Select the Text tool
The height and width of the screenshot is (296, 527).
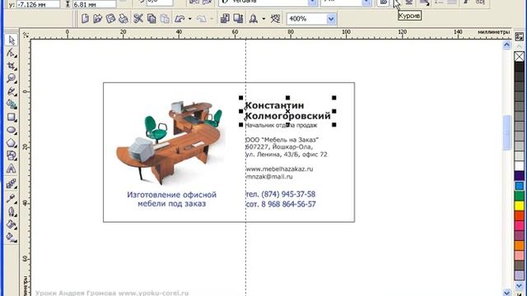11,168
